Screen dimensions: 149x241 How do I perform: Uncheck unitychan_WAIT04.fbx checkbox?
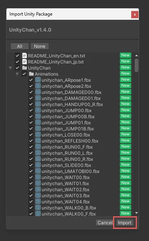point(31,201)
